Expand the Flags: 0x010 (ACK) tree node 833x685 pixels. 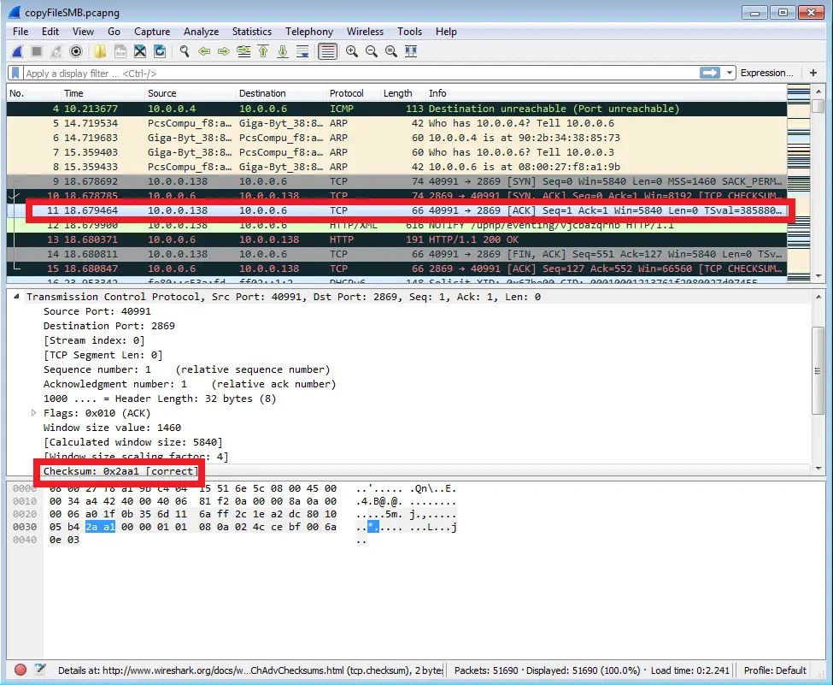34,413
